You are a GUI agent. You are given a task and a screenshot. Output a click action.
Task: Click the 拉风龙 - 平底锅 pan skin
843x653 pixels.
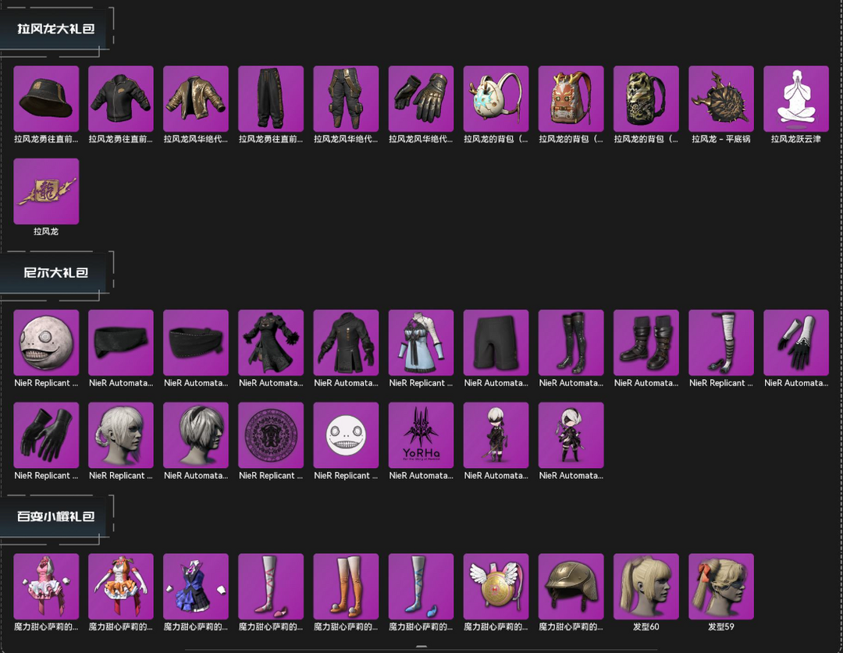click(721, 99)
